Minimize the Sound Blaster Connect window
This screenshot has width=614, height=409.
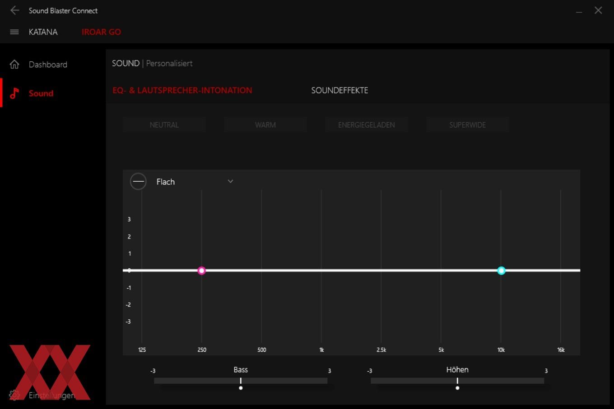579,11
